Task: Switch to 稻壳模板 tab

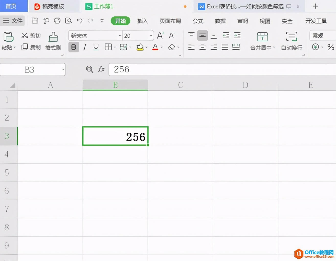Action: point(54,6)
